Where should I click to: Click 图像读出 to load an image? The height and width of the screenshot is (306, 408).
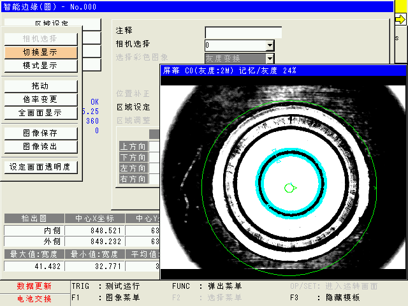pos(40,147)
